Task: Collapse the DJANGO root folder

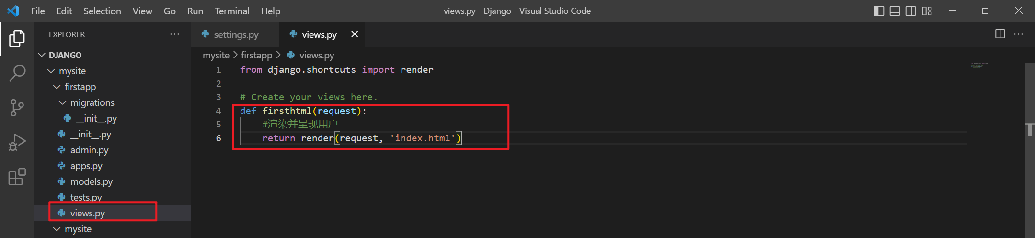Action: tap(42, 55)
